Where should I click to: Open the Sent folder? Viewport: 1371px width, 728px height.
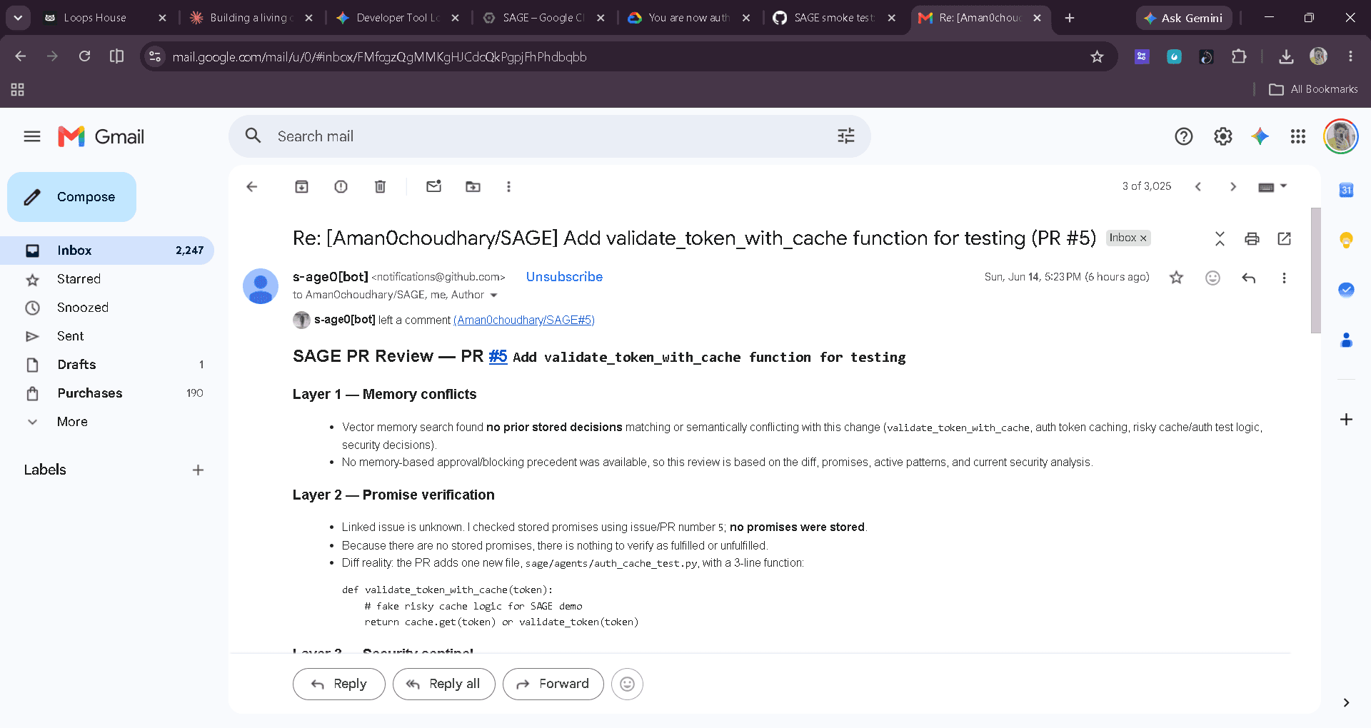tap(107, 336)
